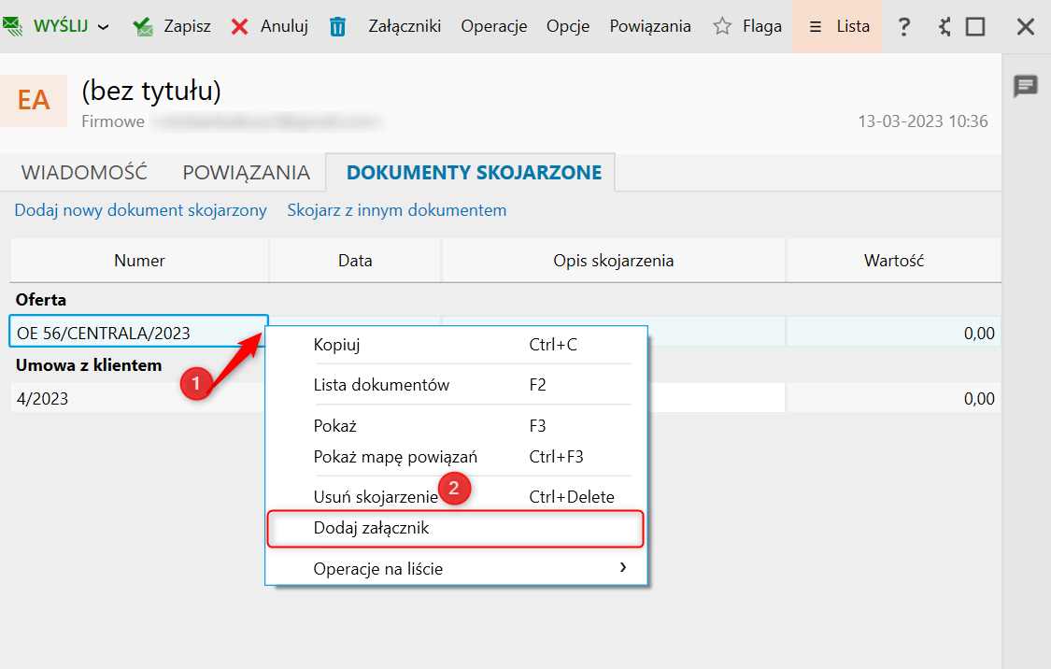This screenshot has height=669, width=1051.
Task: Click Skojarz z innym dokumentem link
Action: pos(397,210)
